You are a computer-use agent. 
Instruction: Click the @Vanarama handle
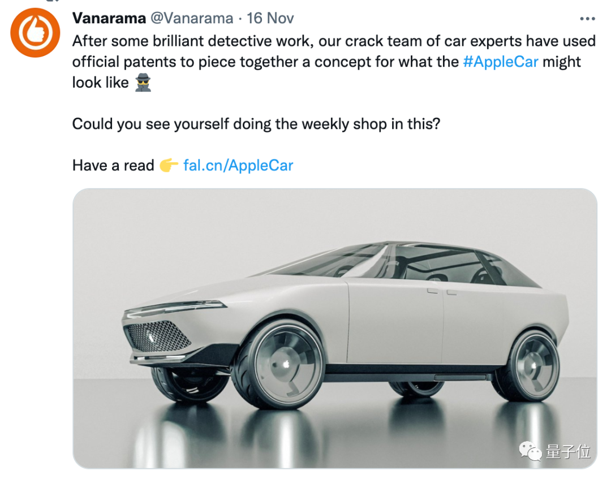pos(191,18)
